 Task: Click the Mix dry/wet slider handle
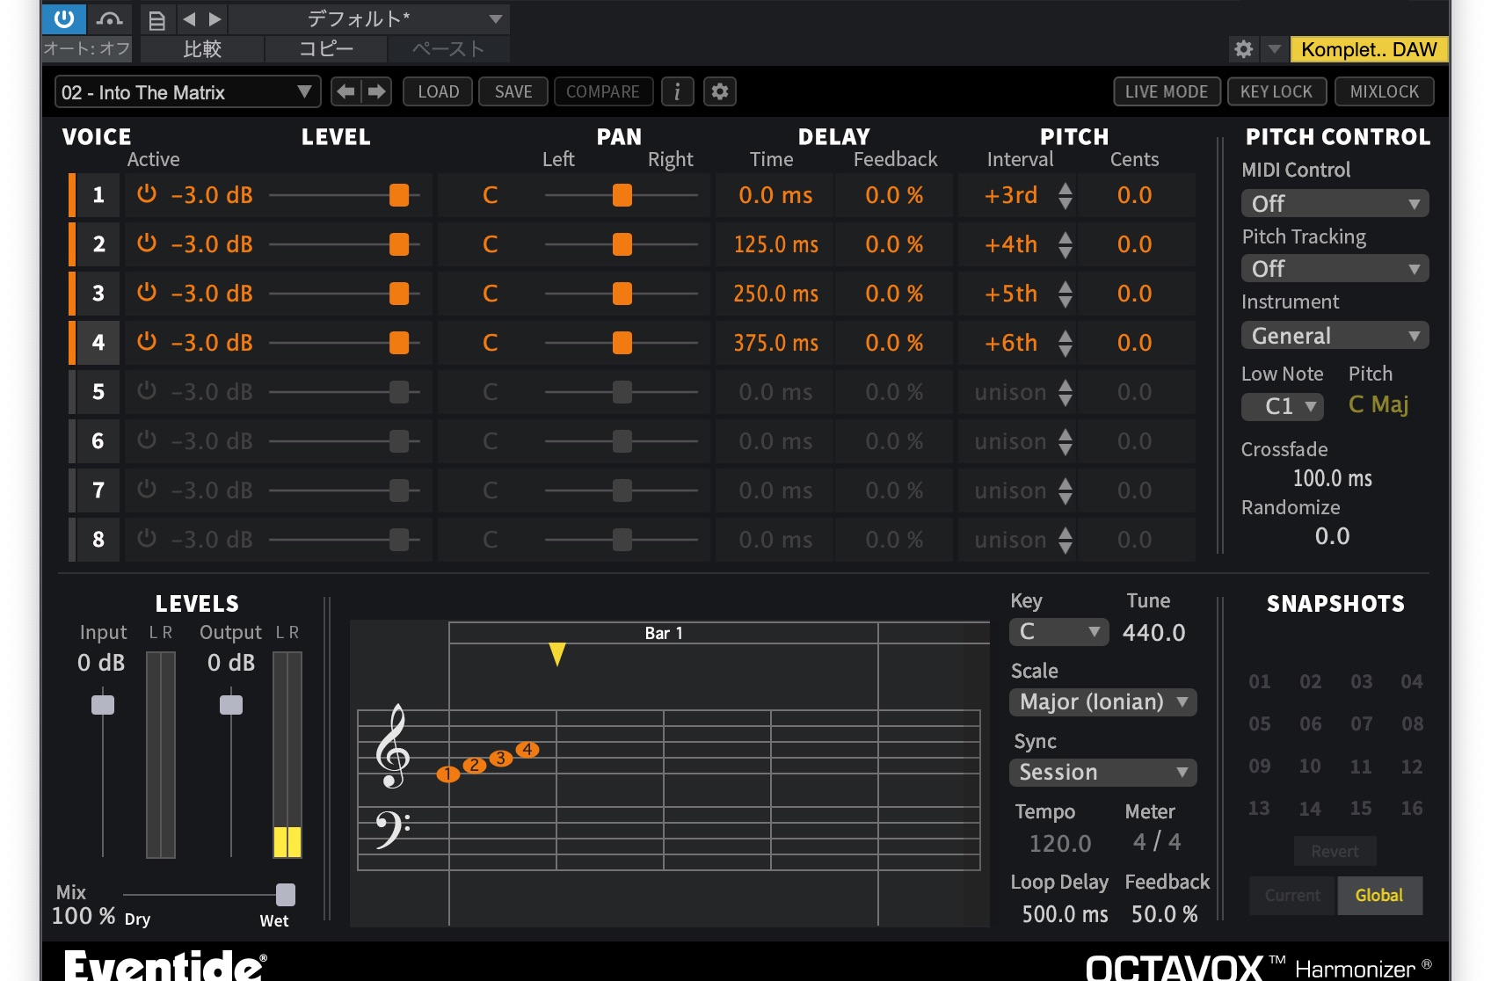click(286, 894)
